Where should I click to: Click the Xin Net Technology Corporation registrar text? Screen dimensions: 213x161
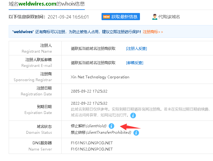pyautogui.click(x=100, y=77)
